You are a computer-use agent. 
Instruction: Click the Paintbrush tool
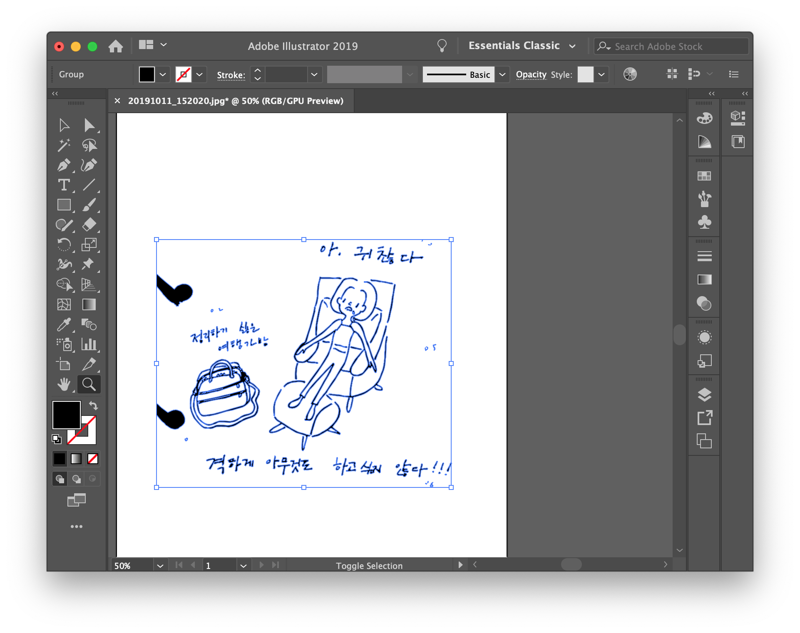click(x=89, y=205)
